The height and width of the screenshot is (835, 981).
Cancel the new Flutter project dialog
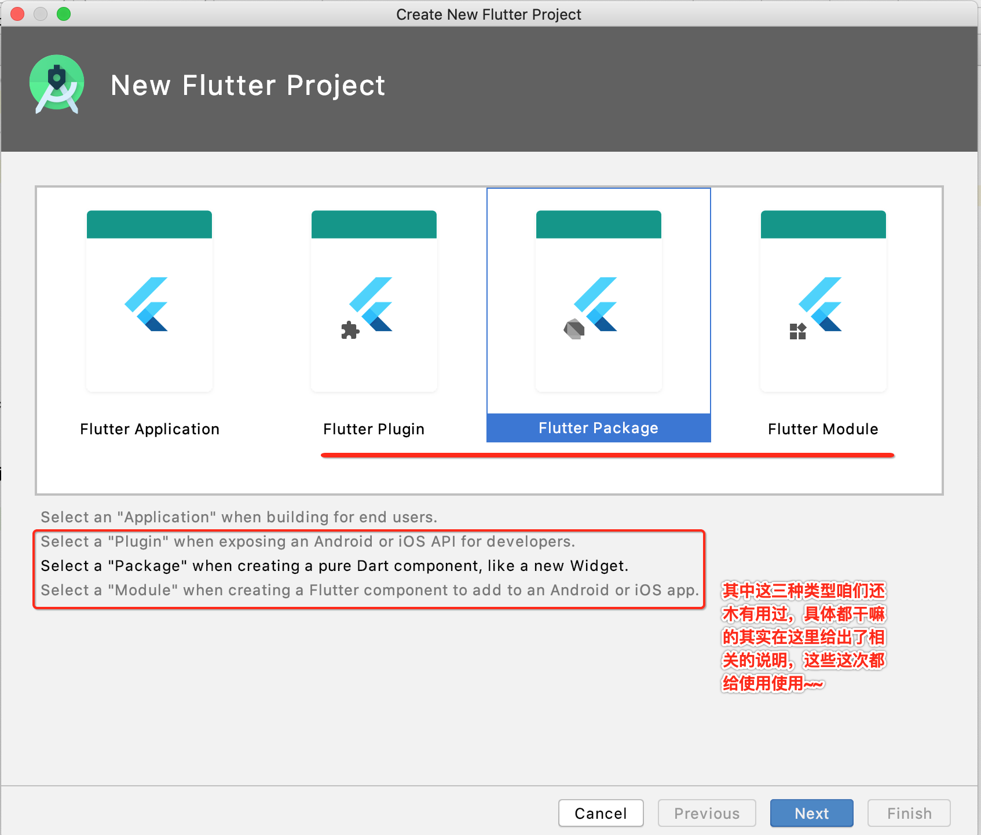click(601, 813)
